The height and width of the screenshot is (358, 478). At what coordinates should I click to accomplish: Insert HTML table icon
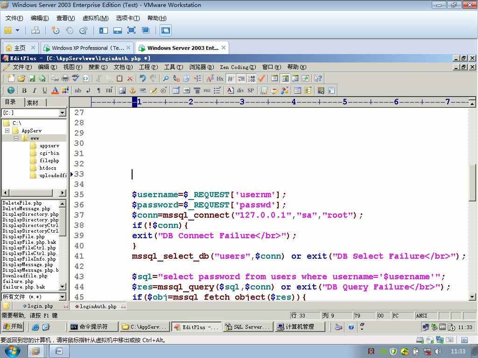coord(176,90)
